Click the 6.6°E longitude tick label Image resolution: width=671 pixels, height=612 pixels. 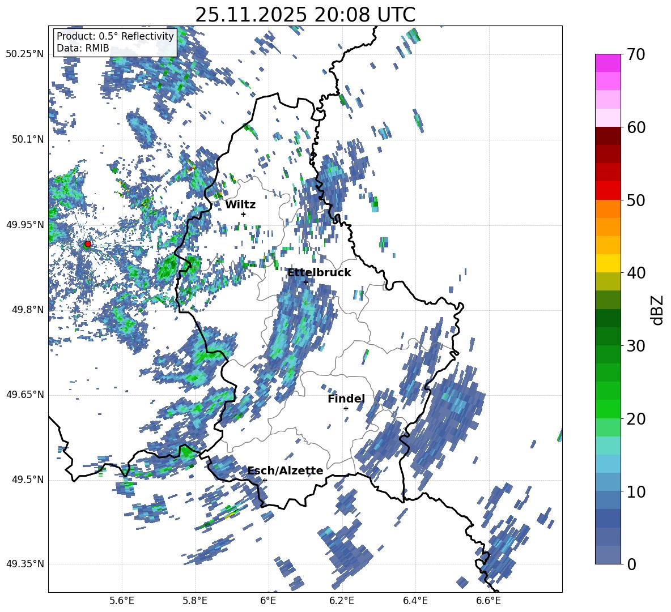coord(489,601)
